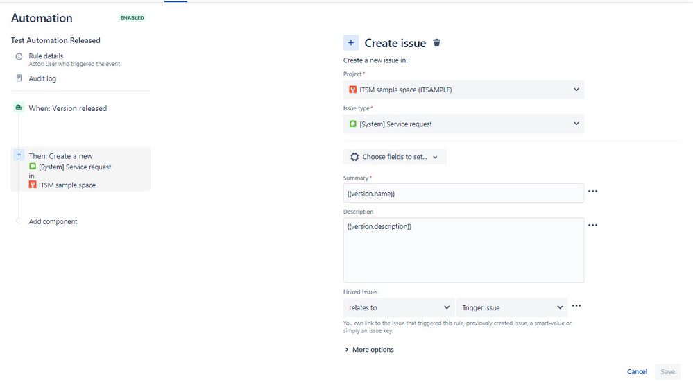Expand the More options section
This screenshot has height=381, width=693.
point(369,350)
